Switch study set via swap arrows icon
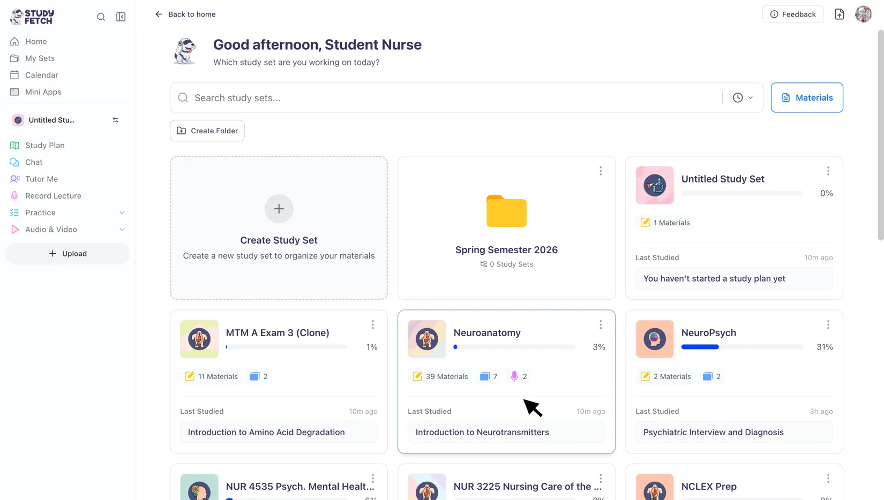The width and height of the screenshot is (884, 500). click(115, 120)
